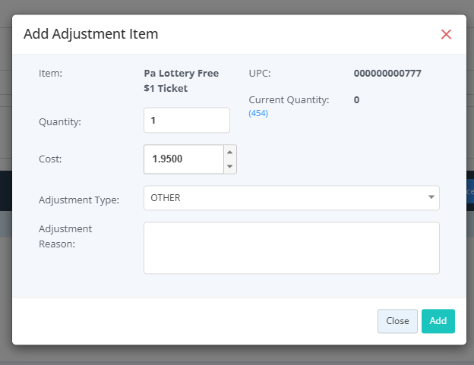Click the Adjustment Type label
The height and width of the screenshot is (365, 474).
tap(79, 200)
